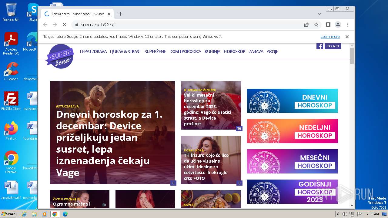Open the Chrome profile avatar

click(338, 25)
